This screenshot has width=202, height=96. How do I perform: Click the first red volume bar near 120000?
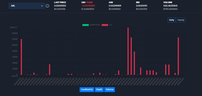tap(21, 57)
